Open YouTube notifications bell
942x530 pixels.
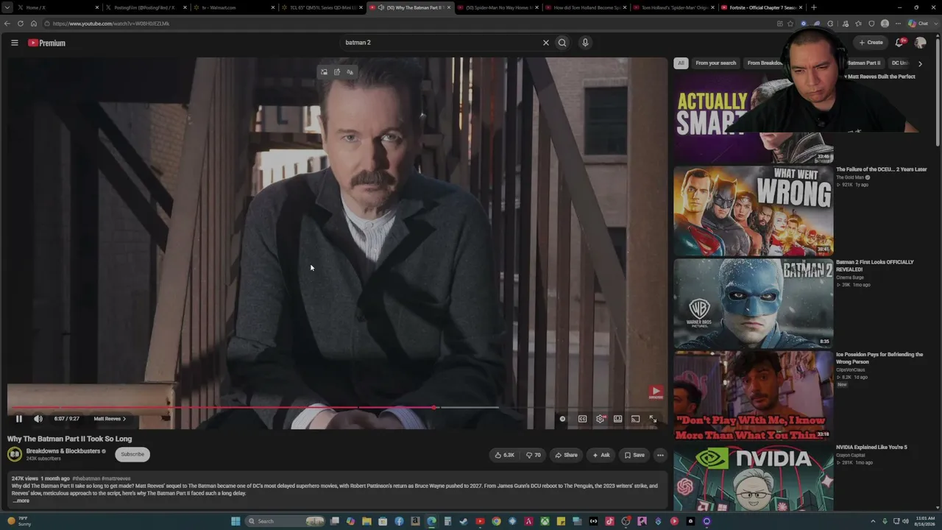coord(899,43)
